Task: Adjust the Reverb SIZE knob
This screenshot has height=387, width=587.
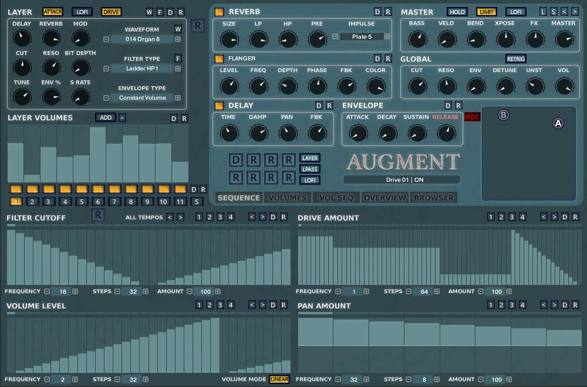Action: coord(229,40)
